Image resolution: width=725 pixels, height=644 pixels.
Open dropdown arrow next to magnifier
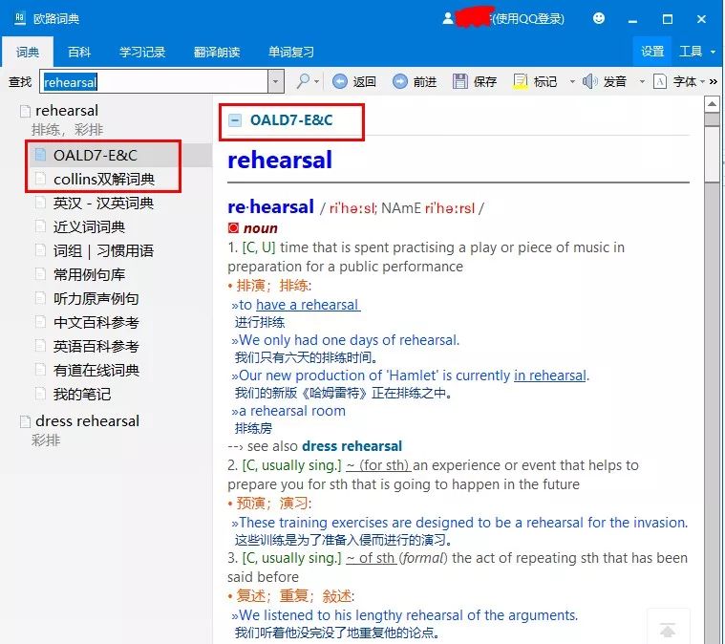(317, 82)
